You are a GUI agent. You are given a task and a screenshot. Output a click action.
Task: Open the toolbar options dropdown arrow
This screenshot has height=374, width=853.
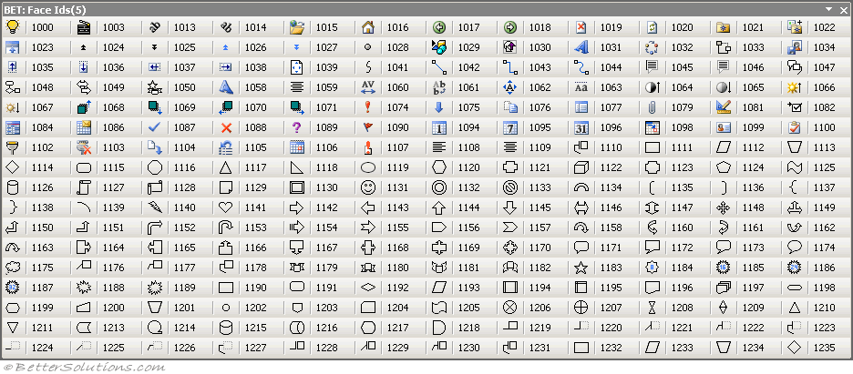pos(828,9)
